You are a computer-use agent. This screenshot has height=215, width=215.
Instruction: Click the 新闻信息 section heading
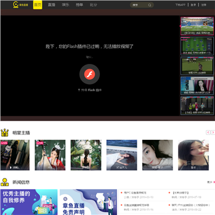pos(21,182)
